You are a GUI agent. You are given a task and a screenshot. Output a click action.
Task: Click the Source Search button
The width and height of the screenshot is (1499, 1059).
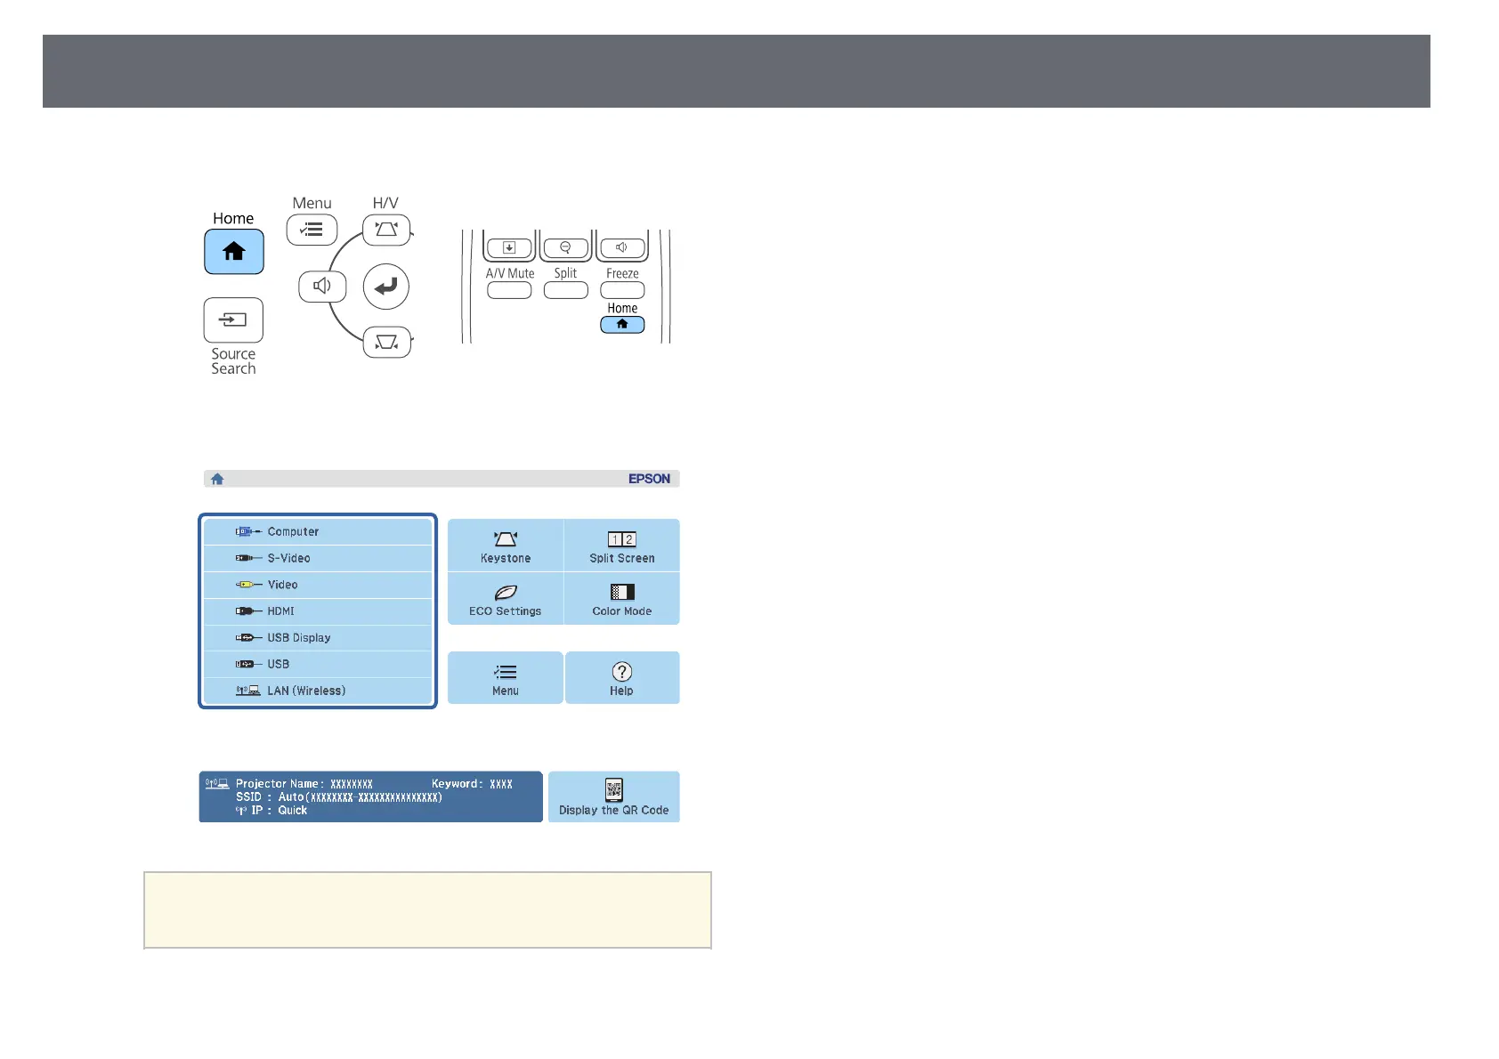point(233,320)
